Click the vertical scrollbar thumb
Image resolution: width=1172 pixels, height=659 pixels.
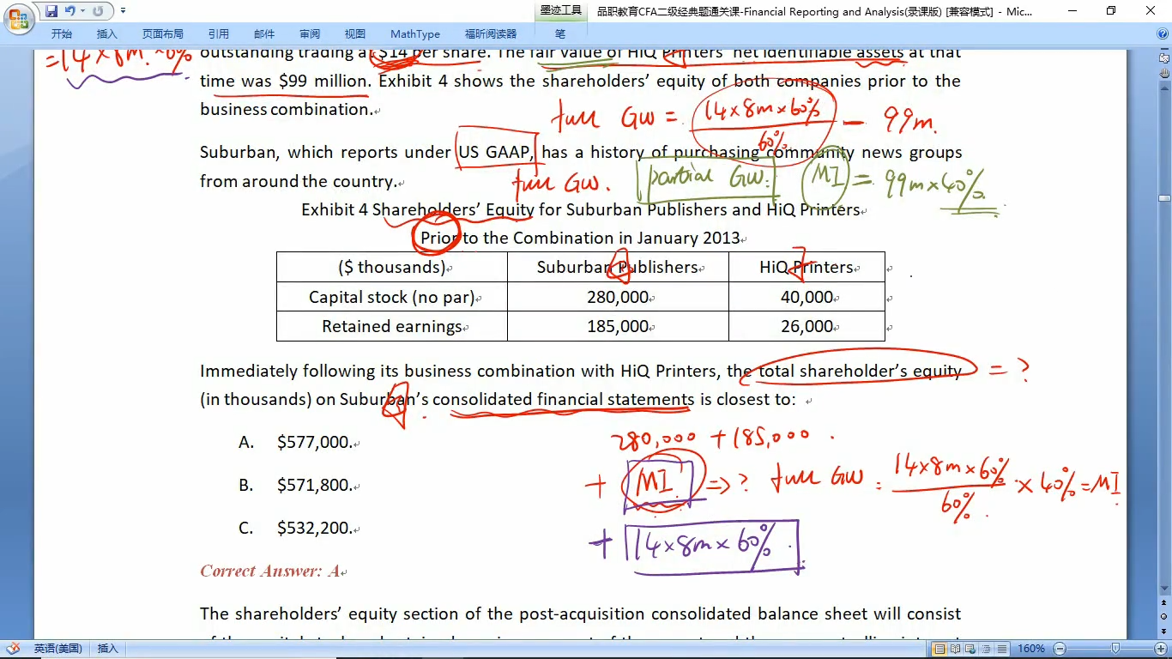[x=1164, y=198]
